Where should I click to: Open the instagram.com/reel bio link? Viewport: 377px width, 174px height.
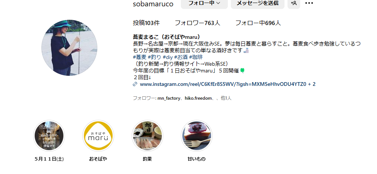228,84
